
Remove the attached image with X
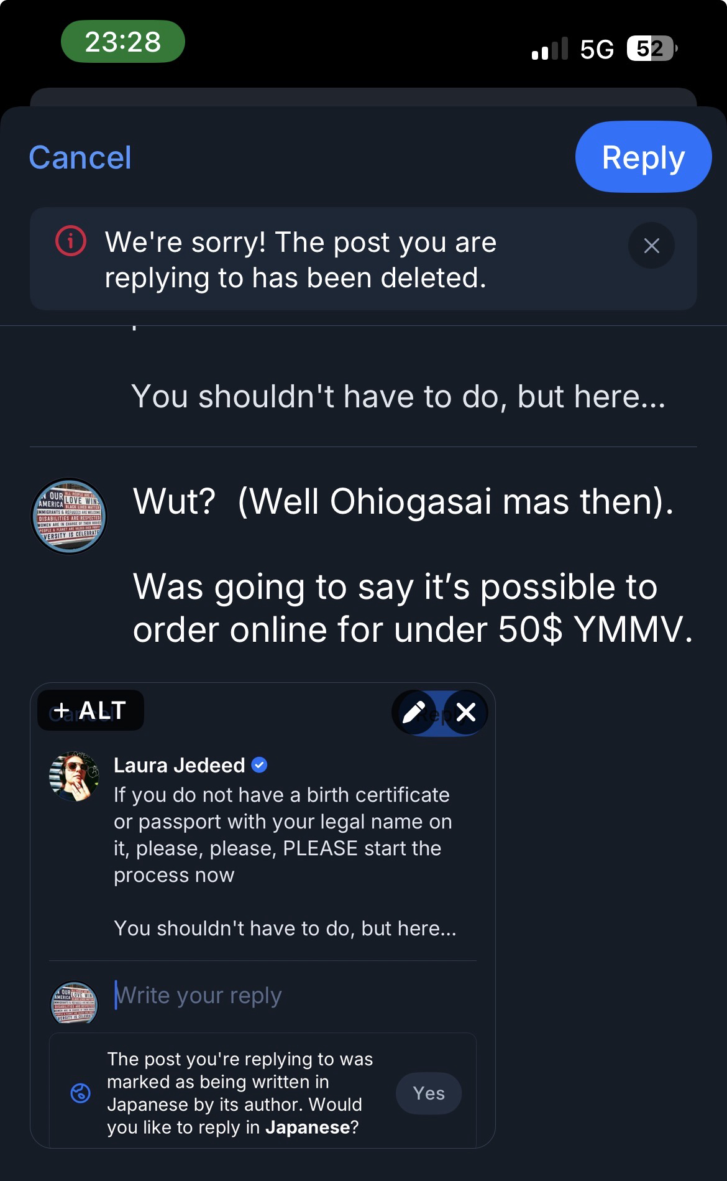(466, 712)
